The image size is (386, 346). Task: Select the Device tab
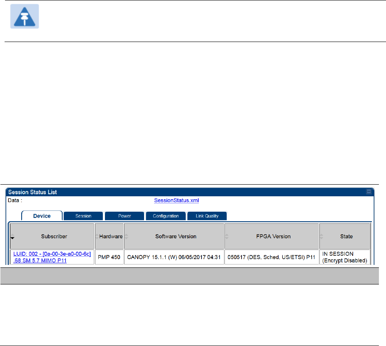click(x=42, y=216)
